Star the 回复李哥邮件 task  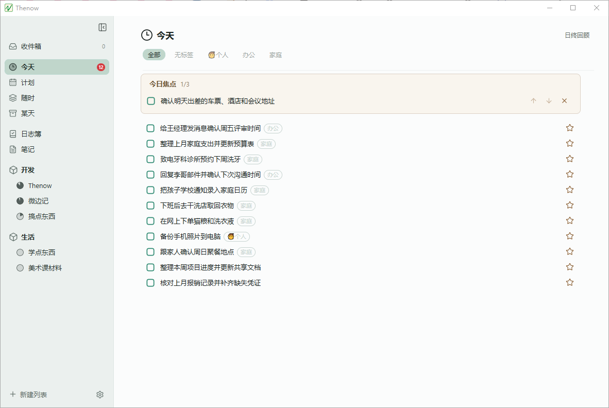point(570,174)
